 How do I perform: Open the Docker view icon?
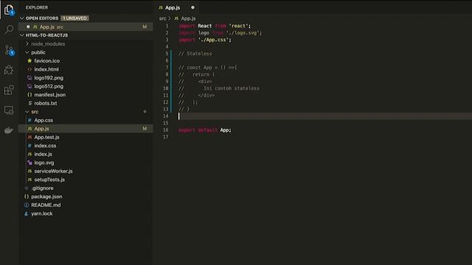point(9,130)
